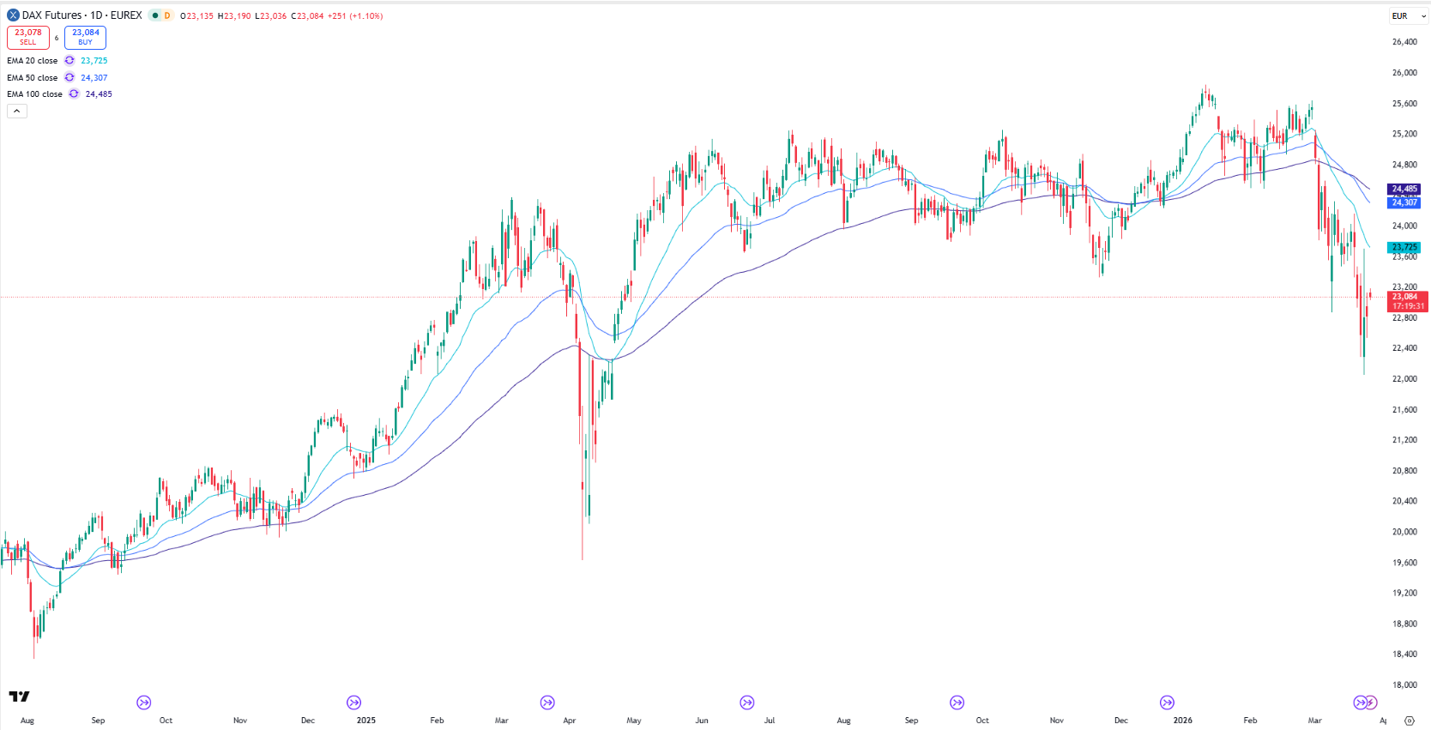This screenshot has height=730, width=1431.
Task: Open chart settings gear at bottom right
Action: click(1409, 721)
